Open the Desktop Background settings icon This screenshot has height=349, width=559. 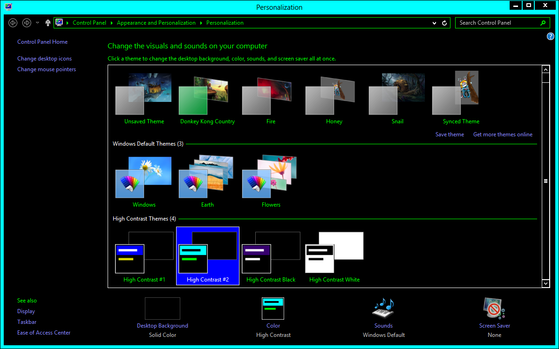point(162,309)
